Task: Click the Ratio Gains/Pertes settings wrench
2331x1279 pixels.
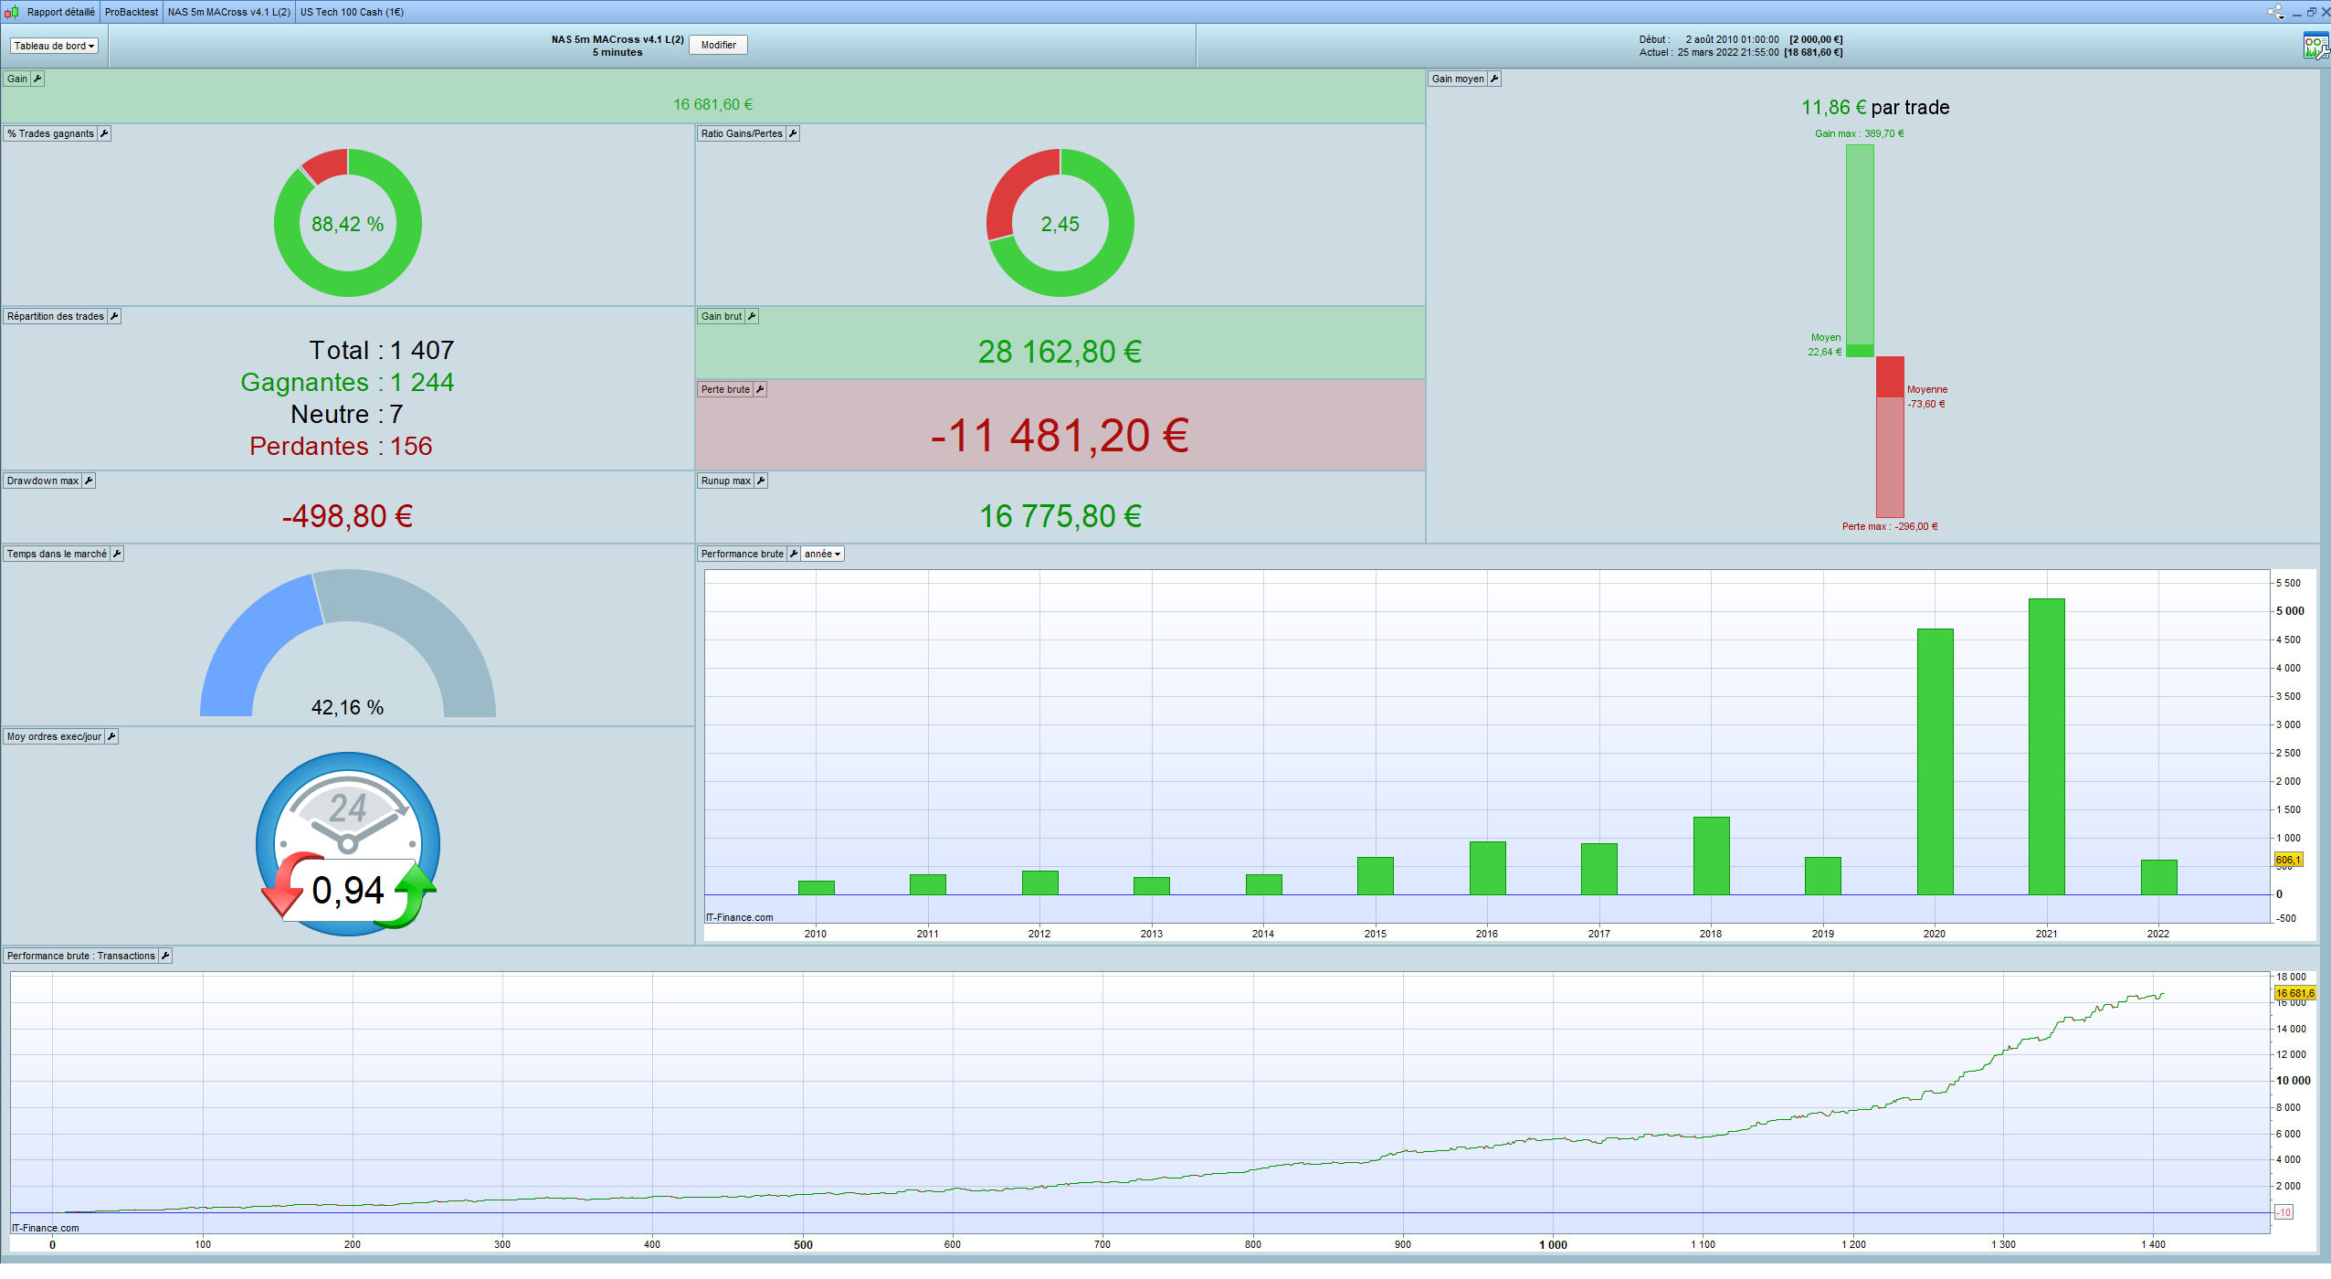Action: (x=793, y=133)
